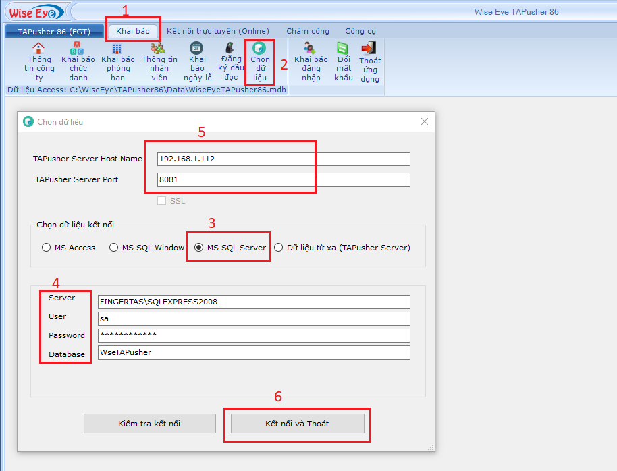
Task: Click Kết nối và Thoát button
Action: [x=297, y=424]
